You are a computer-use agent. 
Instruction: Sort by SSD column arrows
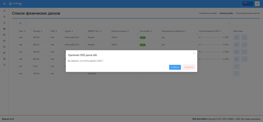56,31
